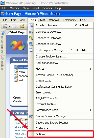
Task: Open the New Project link in Getting Started
Action: click(21, 130)
